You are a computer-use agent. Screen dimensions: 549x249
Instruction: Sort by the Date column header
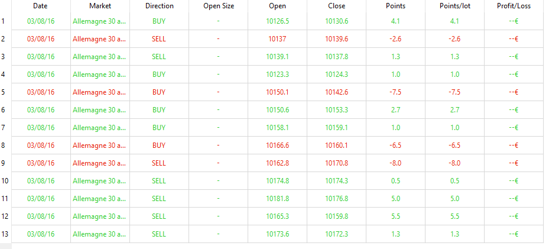(x=40, y=6)
